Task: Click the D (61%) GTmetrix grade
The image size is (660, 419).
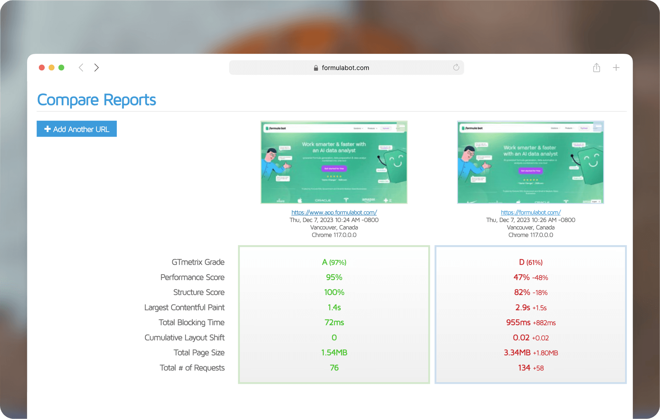Action: (531, 262)
